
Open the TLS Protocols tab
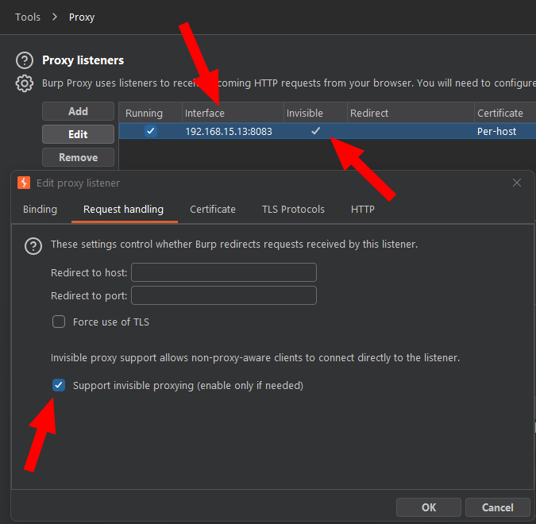293,209
